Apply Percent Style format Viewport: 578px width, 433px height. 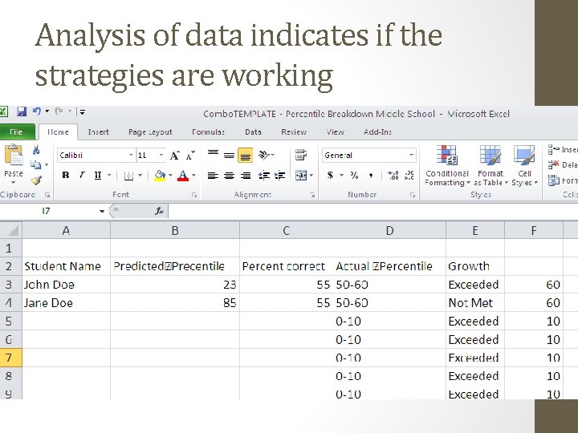tap(354, 176)
